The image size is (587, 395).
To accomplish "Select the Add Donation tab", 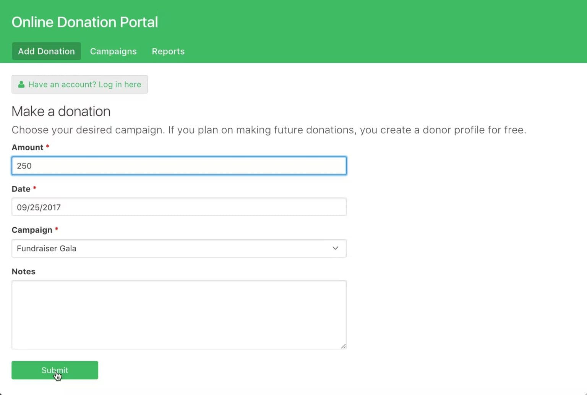I will [46, 51].
